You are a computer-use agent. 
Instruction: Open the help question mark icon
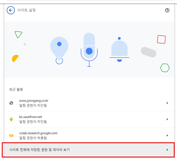[167, 10]
